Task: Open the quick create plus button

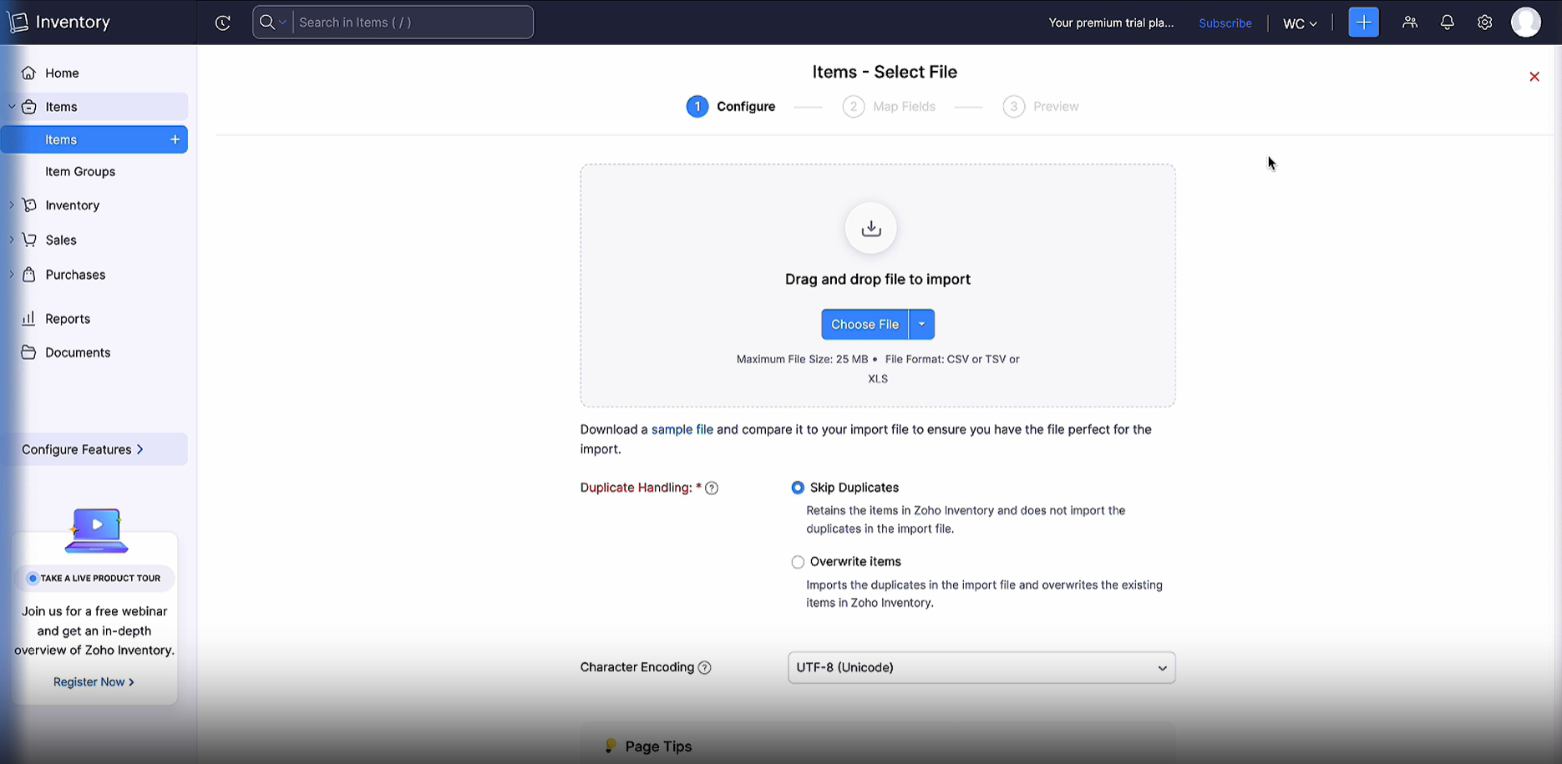Action: pyautogui.click(x=1363, y=23)
